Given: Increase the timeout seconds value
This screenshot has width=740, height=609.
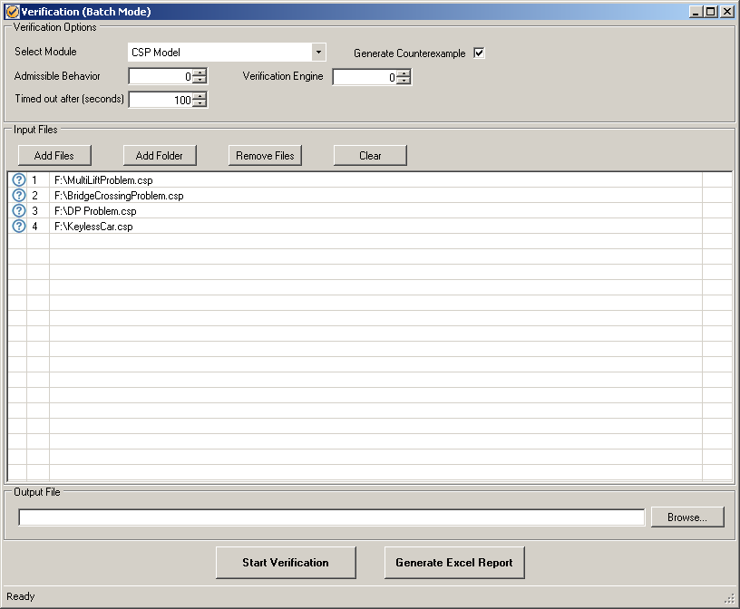Looking at the screenshot, I should coord(200,96).
